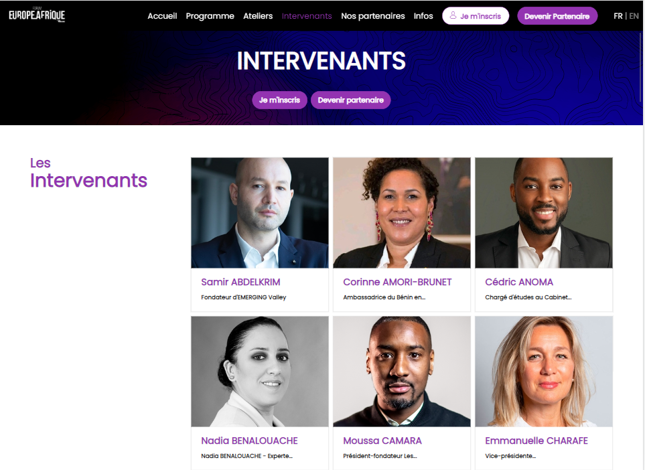Click the user icon in Je m'inscris
Image resolution: width=645 pixels, height=470 pixels.
[453, 15]
